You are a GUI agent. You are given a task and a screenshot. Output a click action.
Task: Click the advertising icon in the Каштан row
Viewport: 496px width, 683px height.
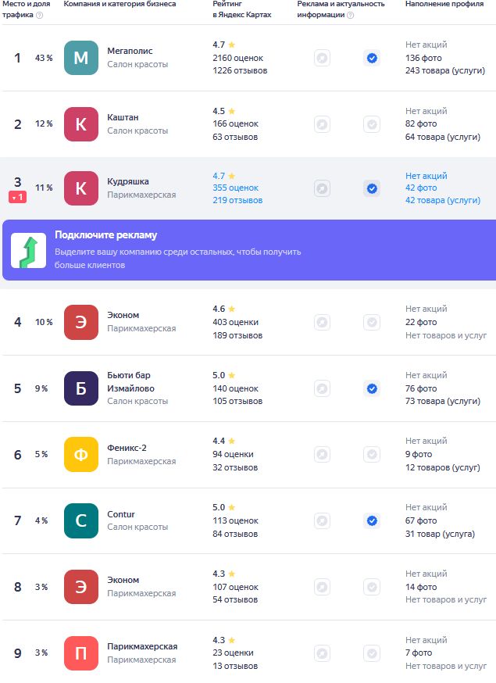323,124
